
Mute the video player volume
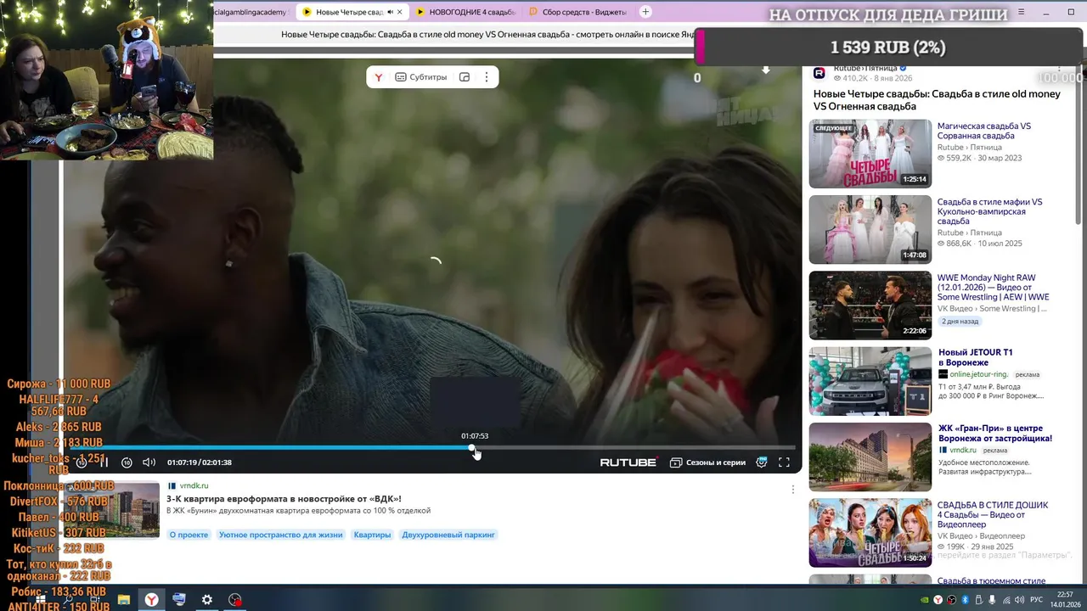149,462
